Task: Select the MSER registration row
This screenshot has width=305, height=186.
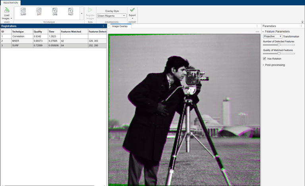Action: [x=54, y=41]
